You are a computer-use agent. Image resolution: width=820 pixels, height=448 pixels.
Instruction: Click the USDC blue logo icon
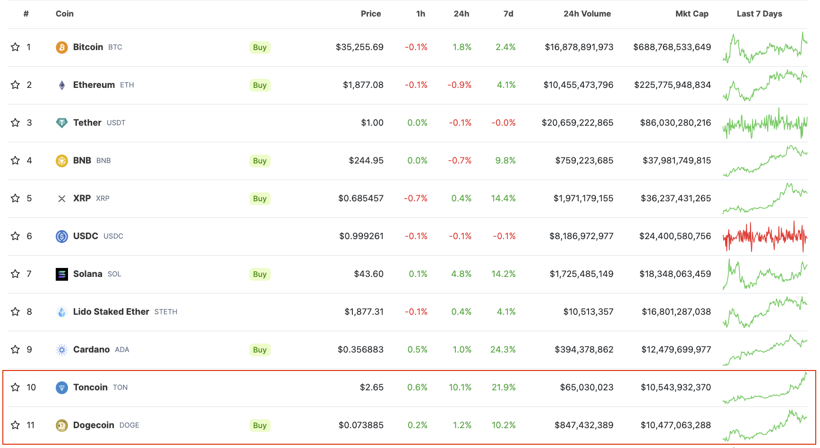pyautogui.click(x=62, y=236)
